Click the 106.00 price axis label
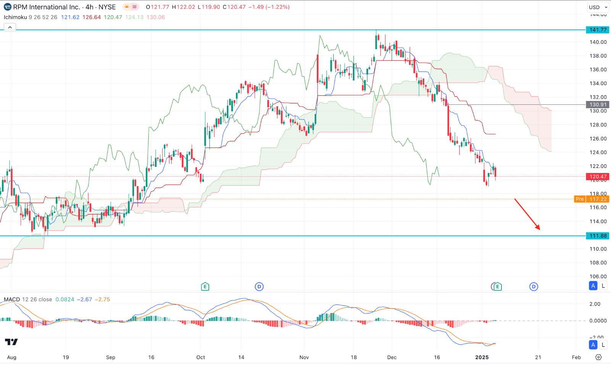The width and height of the screenshot is (611, 365). tap(598, 277)
